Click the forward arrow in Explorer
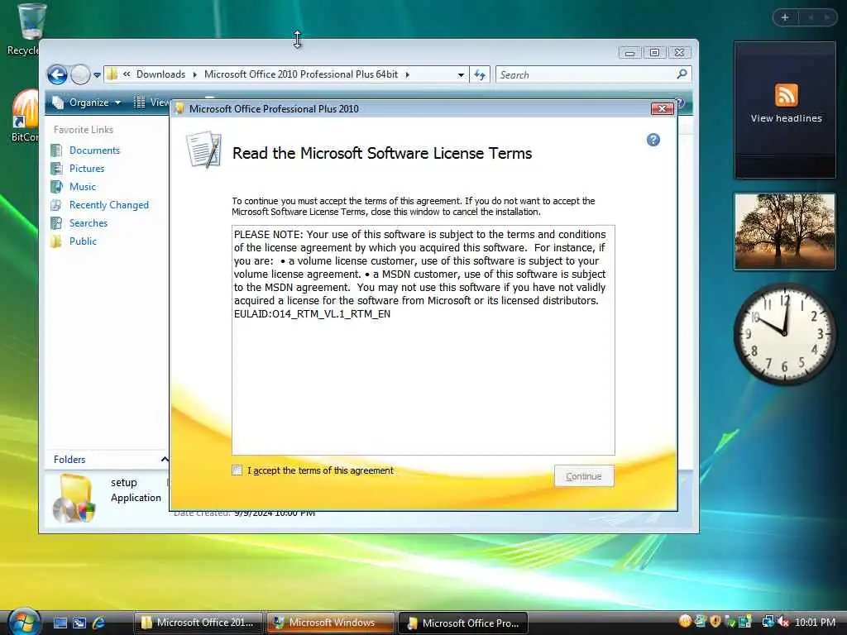This screenshot has height=635, width=847. [x=80, y=74]
